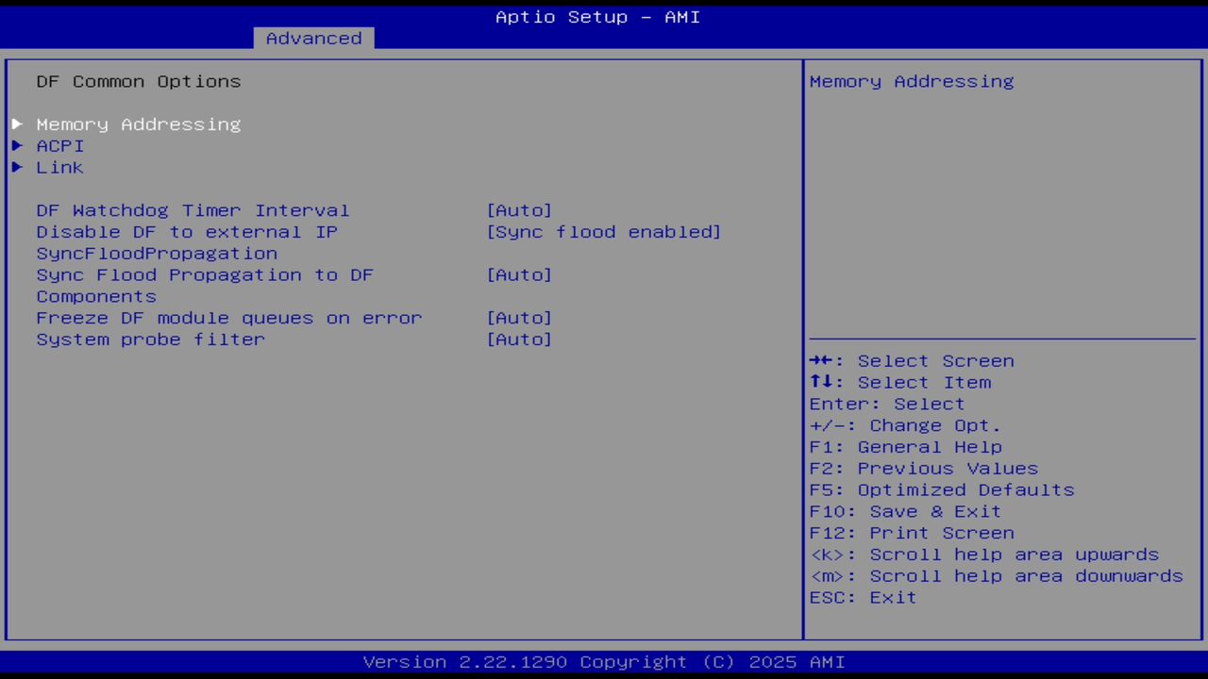1208x679 pixels.
Task: Click the F2 Previous Values entry
Action: click(923, 468)
